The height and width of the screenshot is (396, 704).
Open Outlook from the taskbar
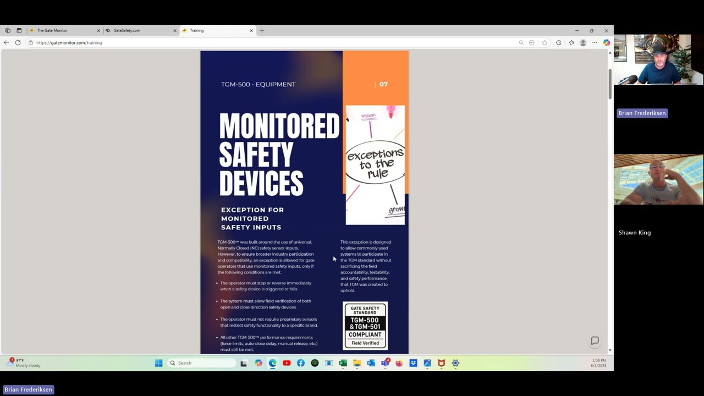[371, 363]
